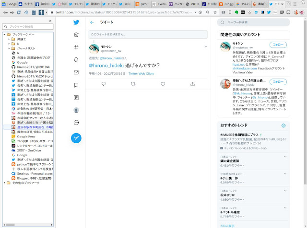Click the Facebook icon in the toolbar

[41, 12]
